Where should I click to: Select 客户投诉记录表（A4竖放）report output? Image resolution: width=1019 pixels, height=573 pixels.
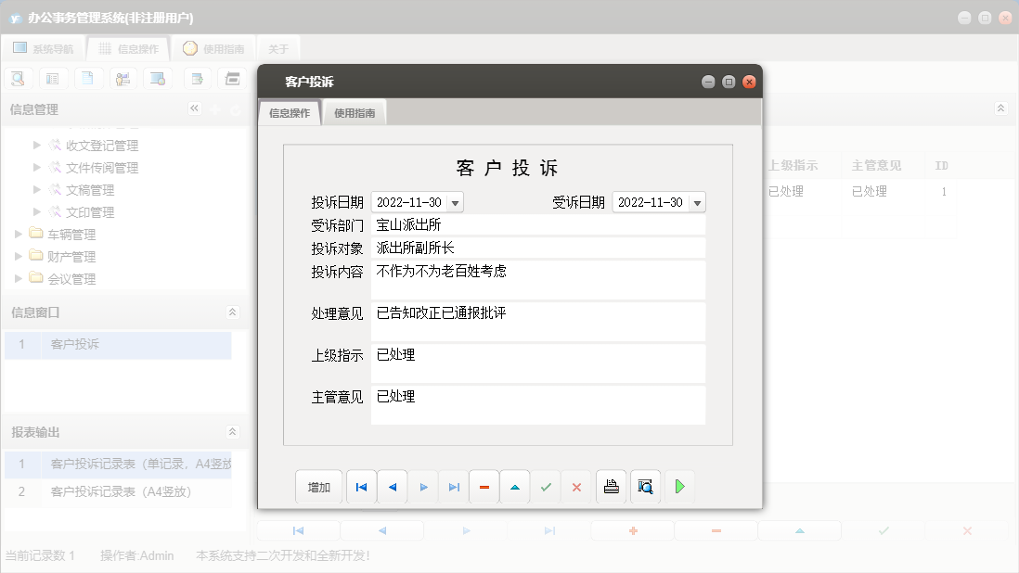click(119, 492)
